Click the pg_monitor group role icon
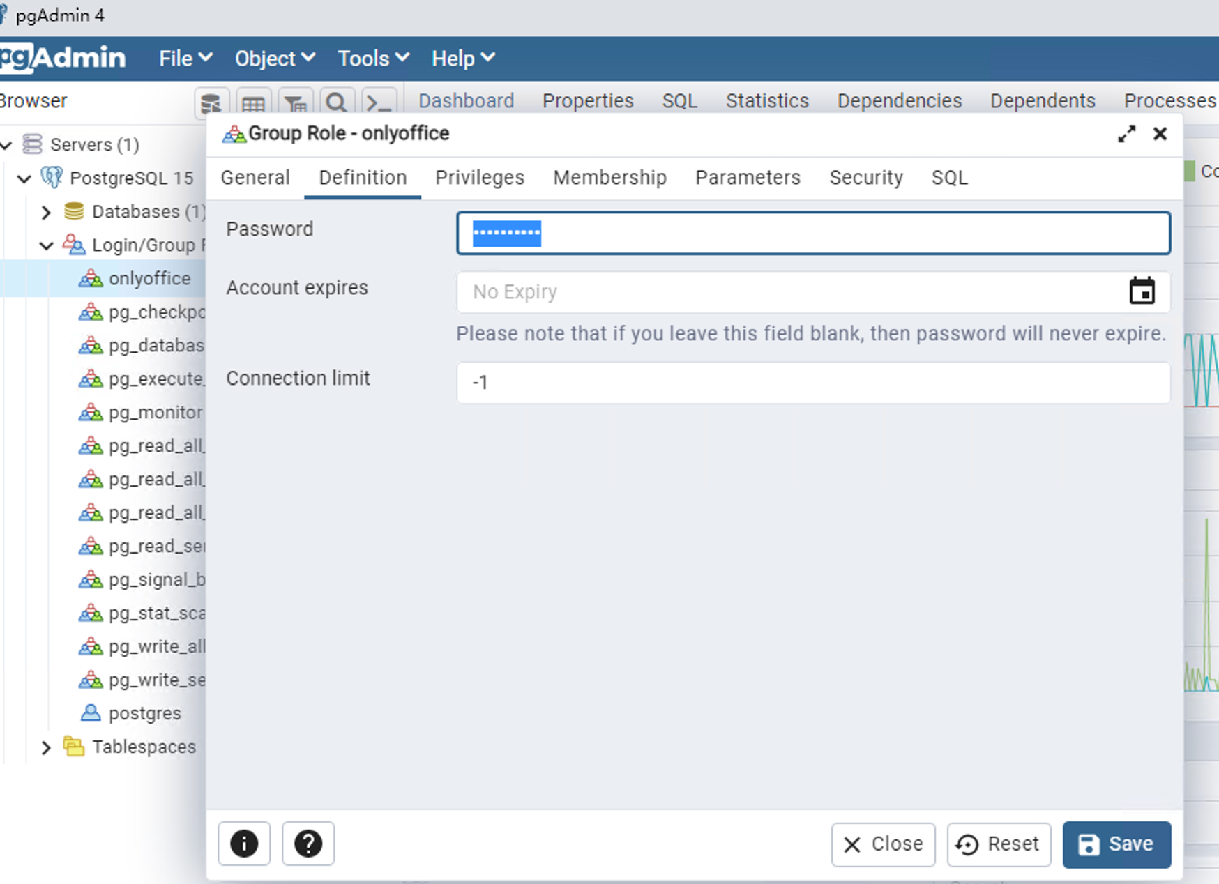 (91, 412)
